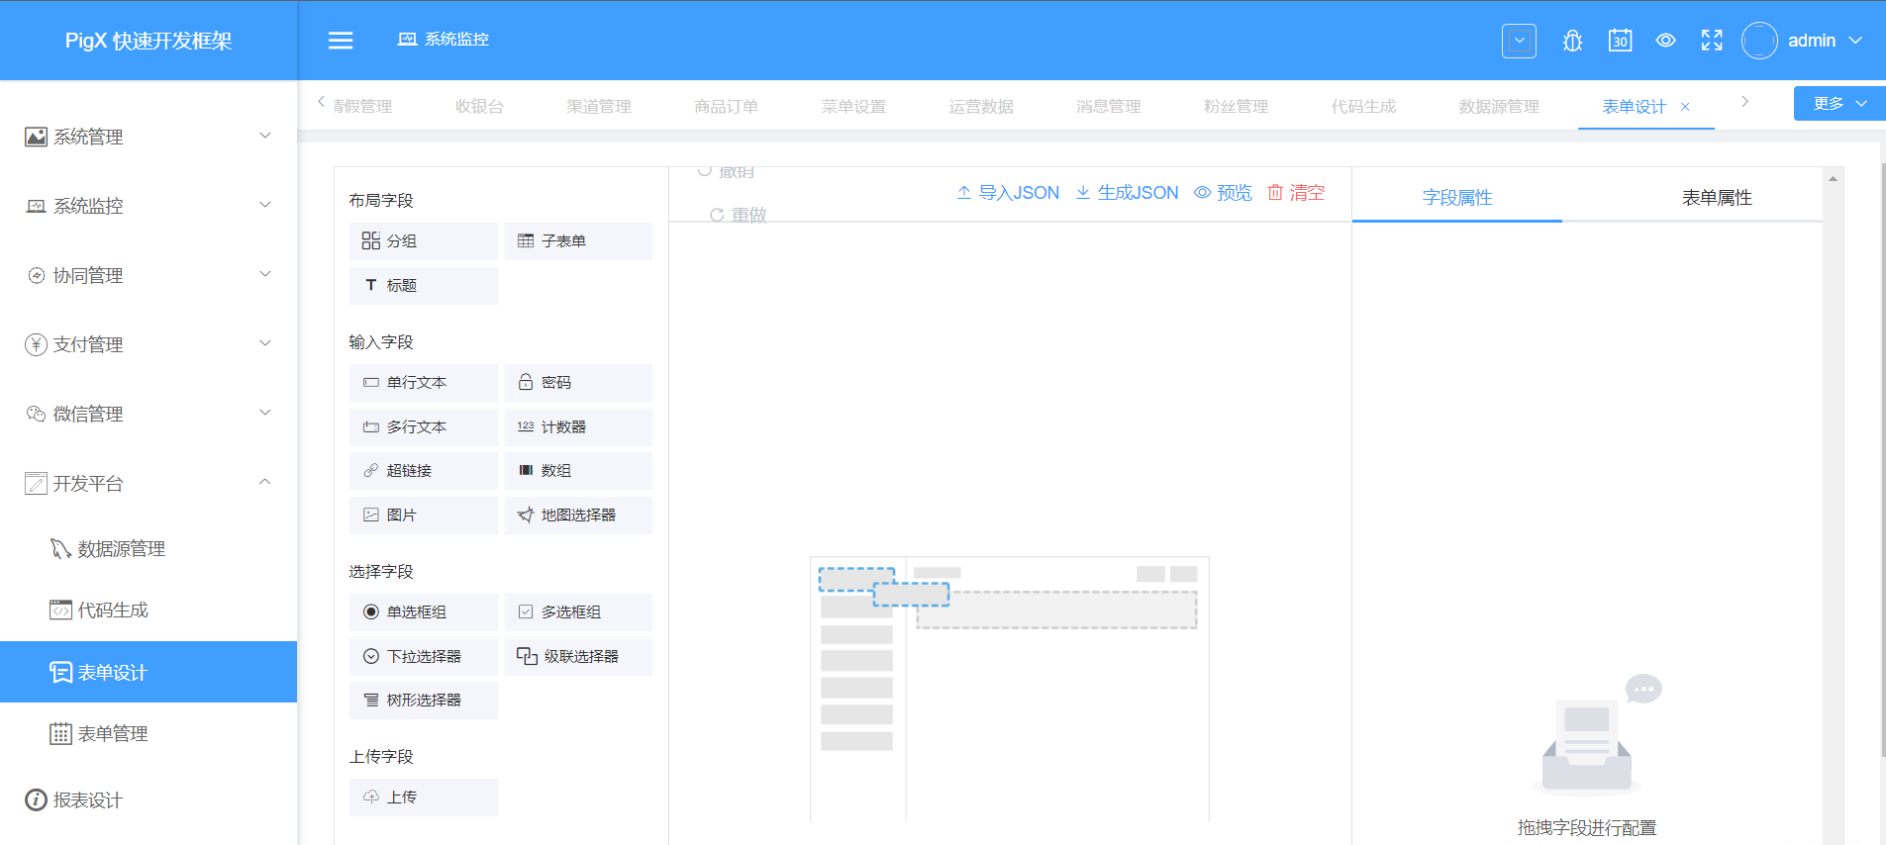Switch to the 表单属性 tab

[x=1716, y=198]
